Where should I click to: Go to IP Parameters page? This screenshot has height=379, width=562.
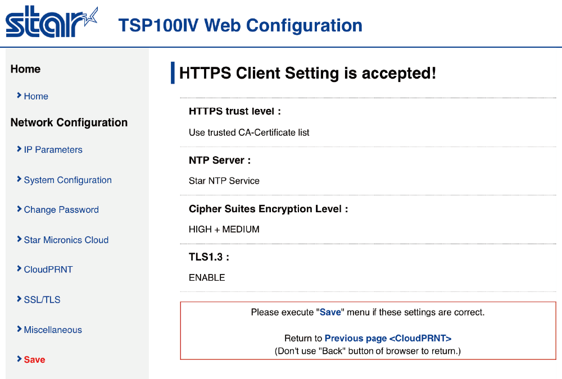pos(53,150)
